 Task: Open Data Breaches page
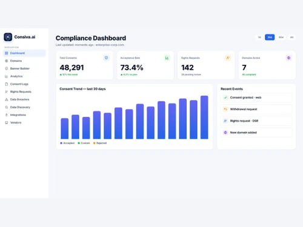click(24, 99)
